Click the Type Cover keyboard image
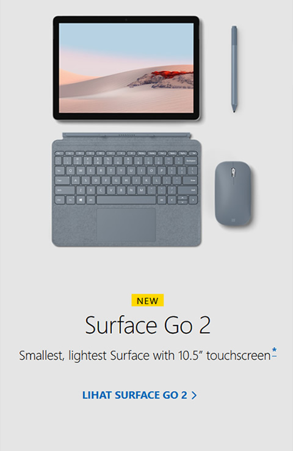 [x=126, y=190]
